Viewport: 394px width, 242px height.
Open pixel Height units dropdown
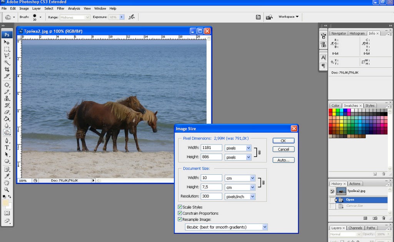[248, 157]
